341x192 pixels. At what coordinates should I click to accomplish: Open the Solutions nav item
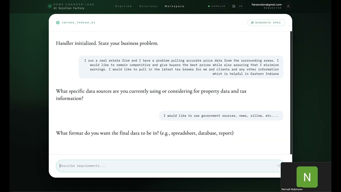click(148, 6)
